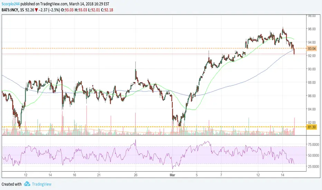Click the −2.37 (−2.5%) change text
The width and height of the screenshot is (322, 190).
pyautogui.click(x=49, y=10)
